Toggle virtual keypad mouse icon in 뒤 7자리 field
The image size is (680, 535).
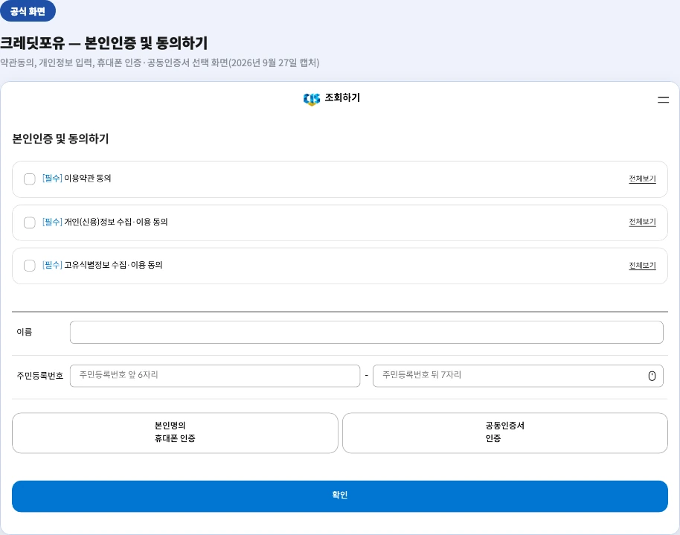coord(652,377)
